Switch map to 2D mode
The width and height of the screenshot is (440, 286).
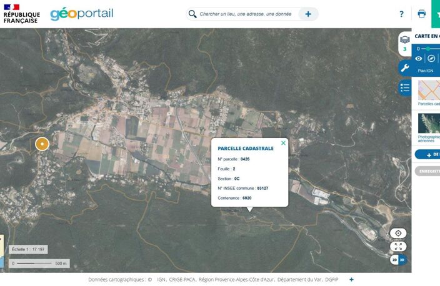pyautogui.click(x=394, y=260)
